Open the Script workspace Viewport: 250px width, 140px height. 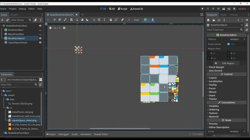(x=122, y=9)
